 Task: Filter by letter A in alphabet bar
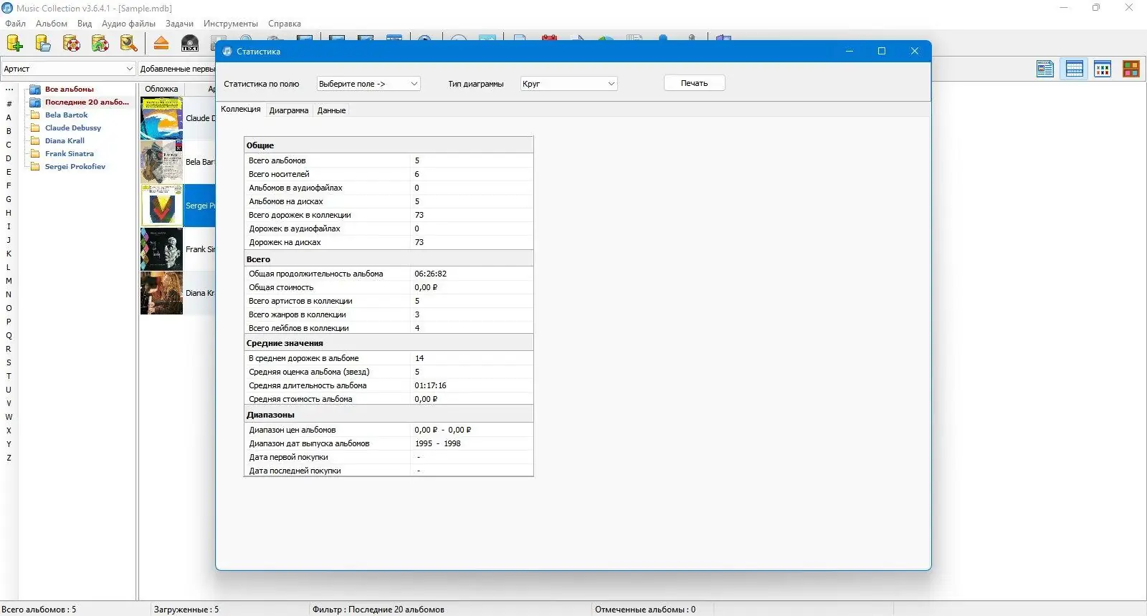9,117
